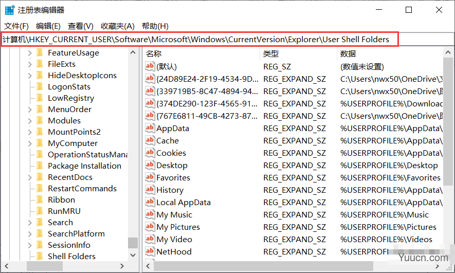Expand the MountPoints2 tree node
455x273 pixels.
tap(30, 132)
